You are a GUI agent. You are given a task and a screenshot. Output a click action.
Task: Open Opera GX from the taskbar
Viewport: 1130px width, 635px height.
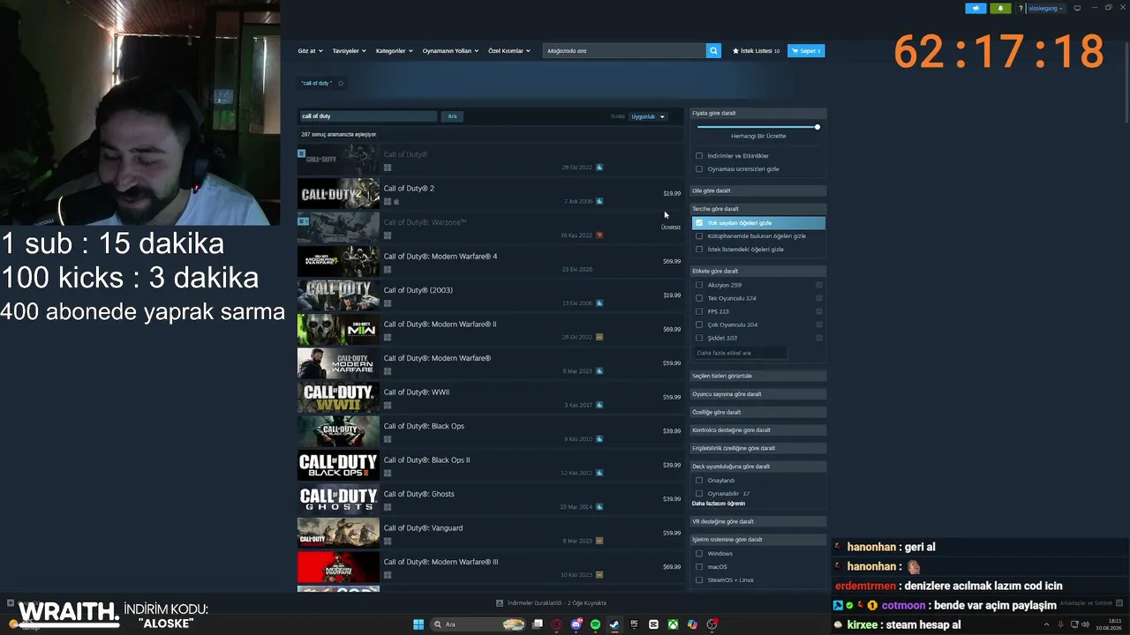point(556,624)
